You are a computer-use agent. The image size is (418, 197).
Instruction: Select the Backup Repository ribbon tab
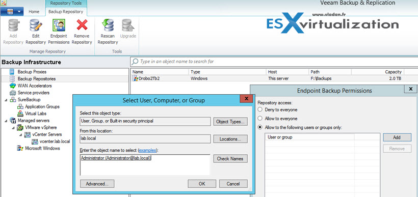point(66,12)
